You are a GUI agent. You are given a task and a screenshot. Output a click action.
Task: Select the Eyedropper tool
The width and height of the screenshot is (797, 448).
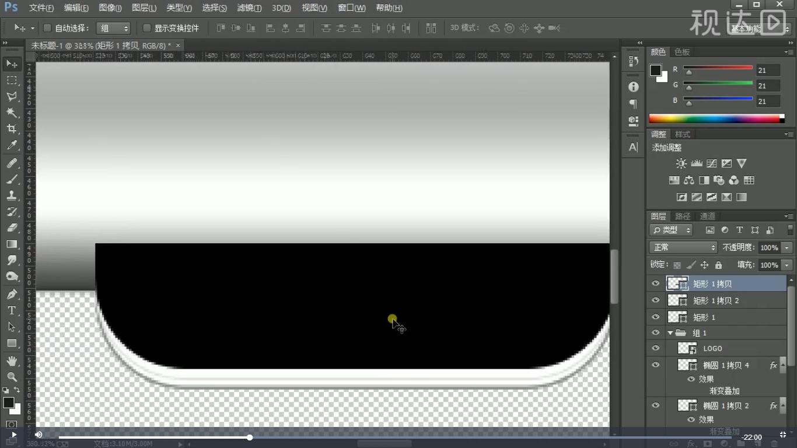pyautogui.click(x=12, y=145)
